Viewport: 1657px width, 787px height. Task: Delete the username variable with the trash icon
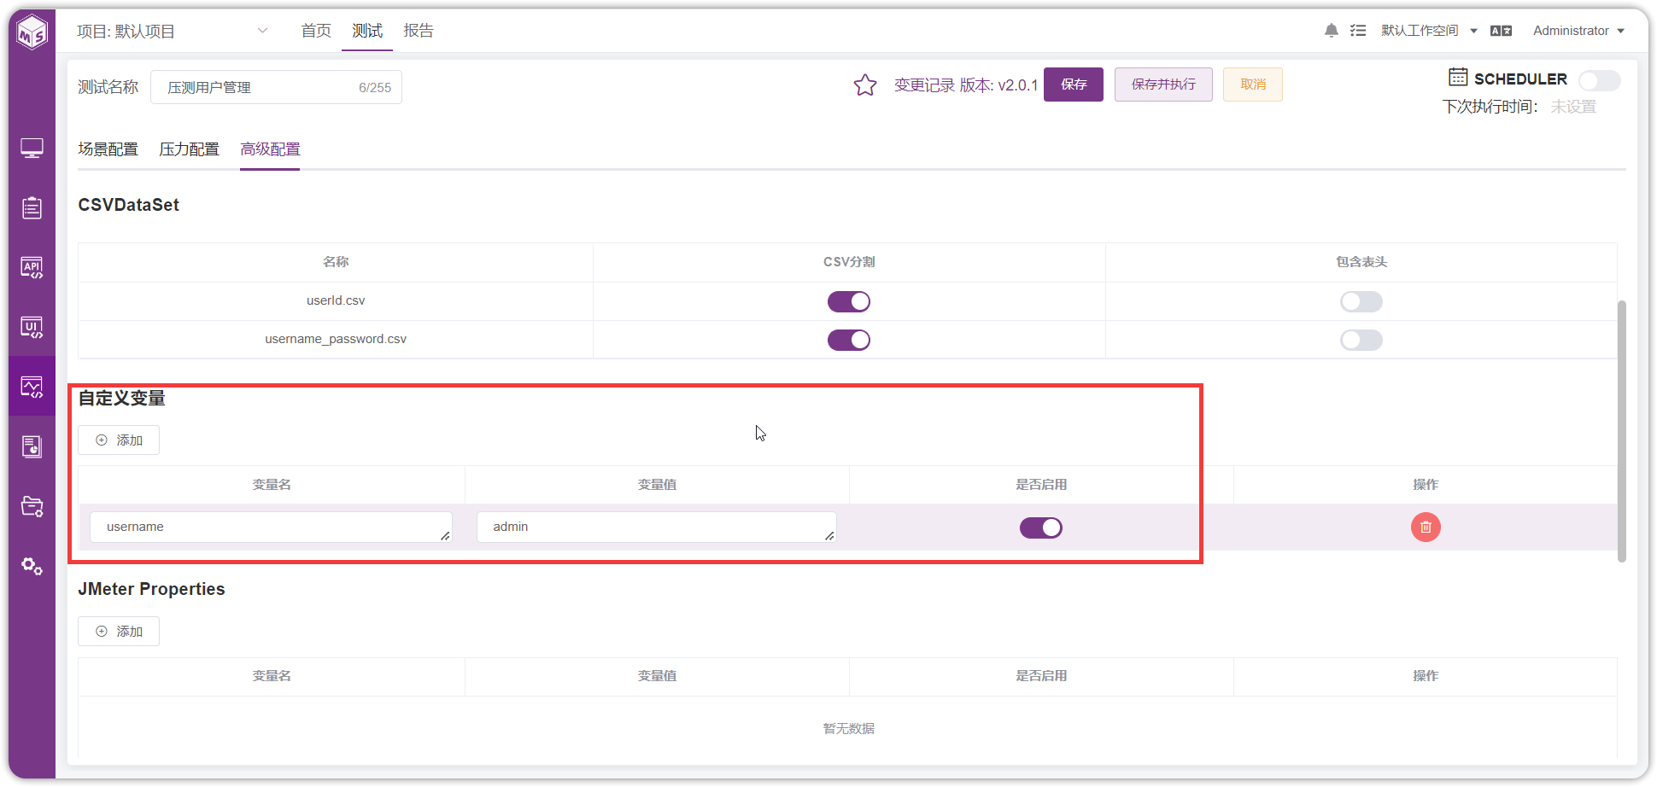(x=1426, y=528)
